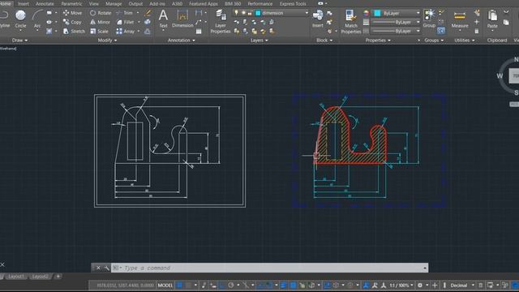Toggle the layer freeze sun icon
Screen dimensions: 519x292
click(243, 13)
